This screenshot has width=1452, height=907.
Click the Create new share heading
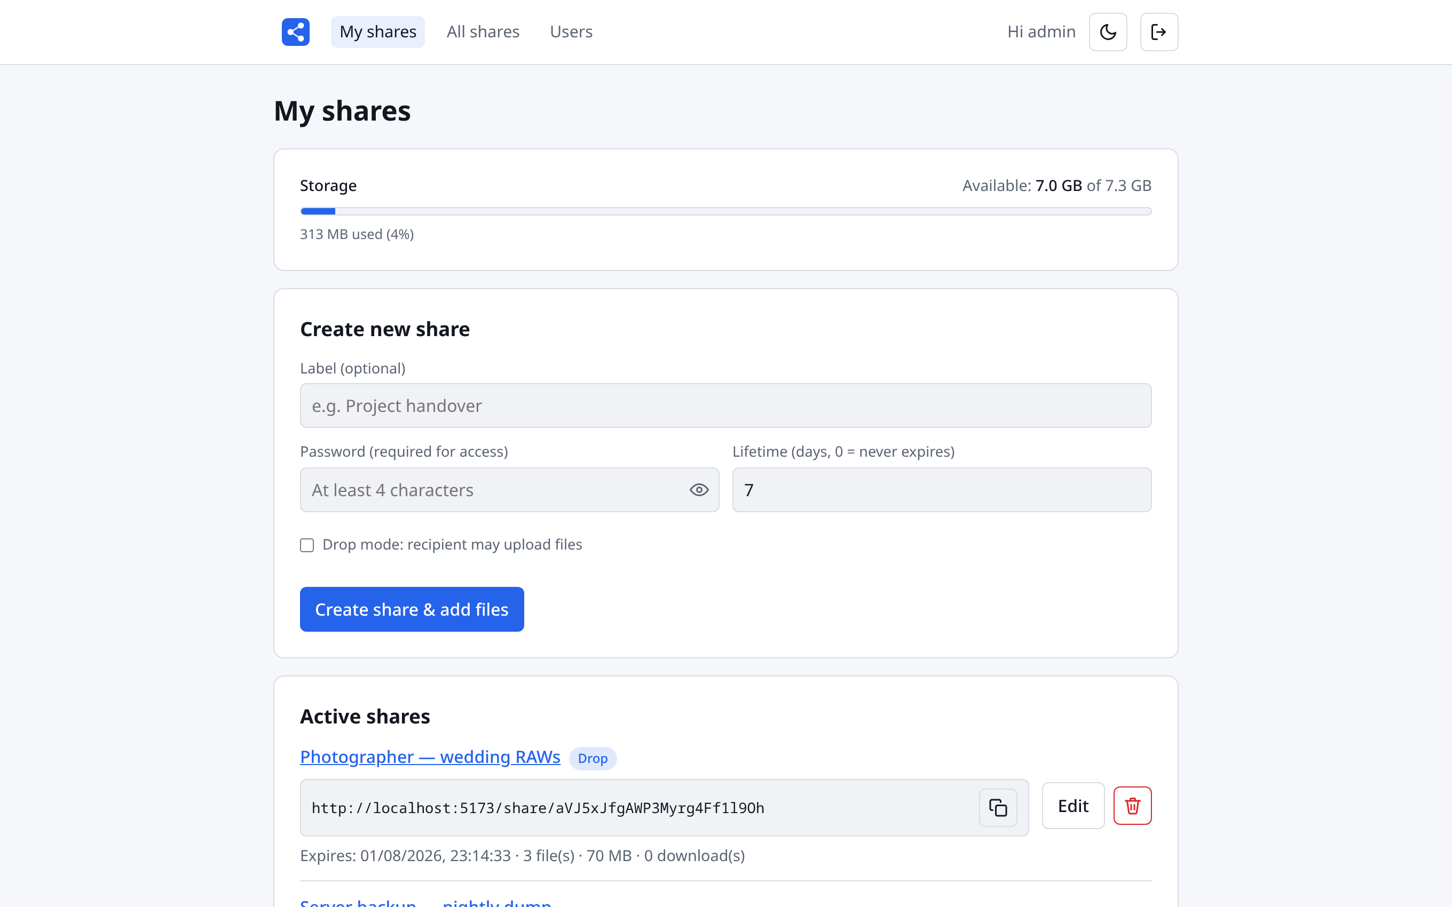pos(384,329)
